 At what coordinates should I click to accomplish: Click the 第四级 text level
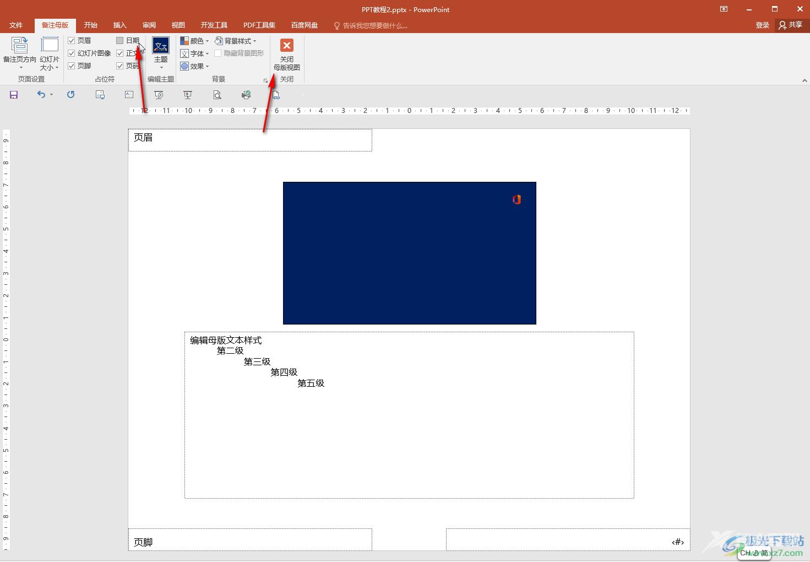[284, 372]
